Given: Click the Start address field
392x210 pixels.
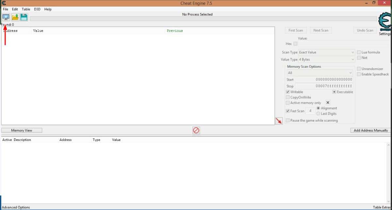Looking at the screenshot, I should pyautogui.click(x=325, y=79).
